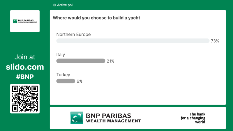Click the BNP Paribas logo card at top left
233x131 pixels.
tap(25, 21)
